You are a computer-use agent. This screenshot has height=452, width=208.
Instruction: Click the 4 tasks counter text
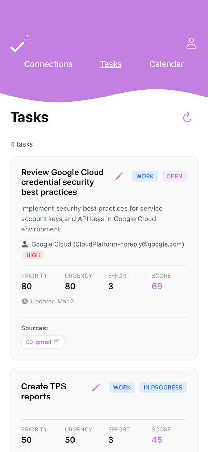(x=22, y=144)
